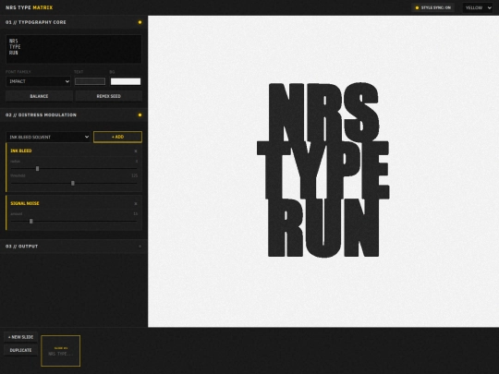Toggle the Style Sync ON indicator
499x374 pixels.
(x=432, y=7)
